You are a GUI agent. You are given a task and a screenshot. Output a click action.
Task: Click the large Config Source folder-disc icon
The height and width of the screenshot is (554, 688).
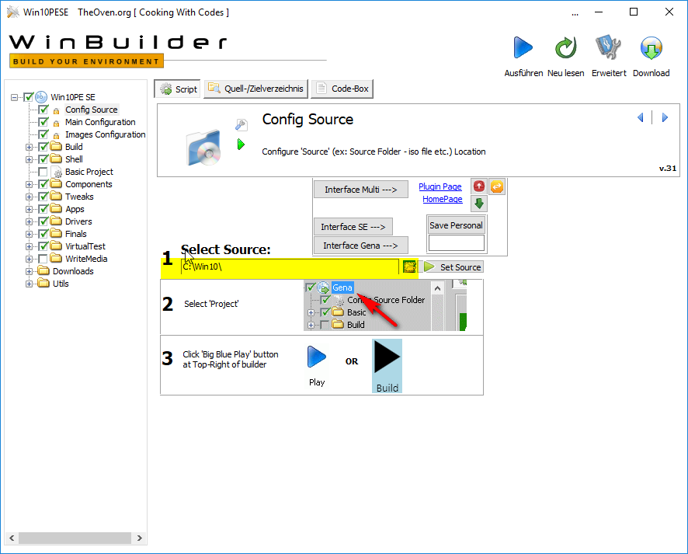tap(203, 148)
